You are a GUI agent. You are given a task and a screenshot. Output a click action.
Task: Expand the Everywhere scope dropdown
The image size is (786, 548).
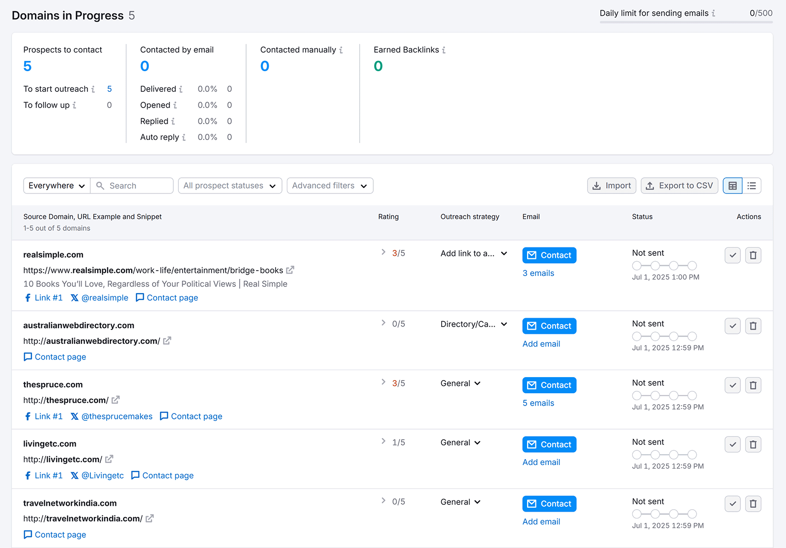pyautogui.click(x=56, y=186)
